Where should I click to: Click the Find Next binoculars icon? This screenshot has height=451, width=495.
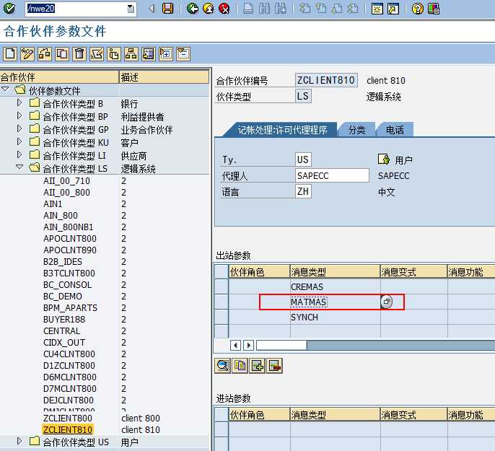(x=280, y=9)
